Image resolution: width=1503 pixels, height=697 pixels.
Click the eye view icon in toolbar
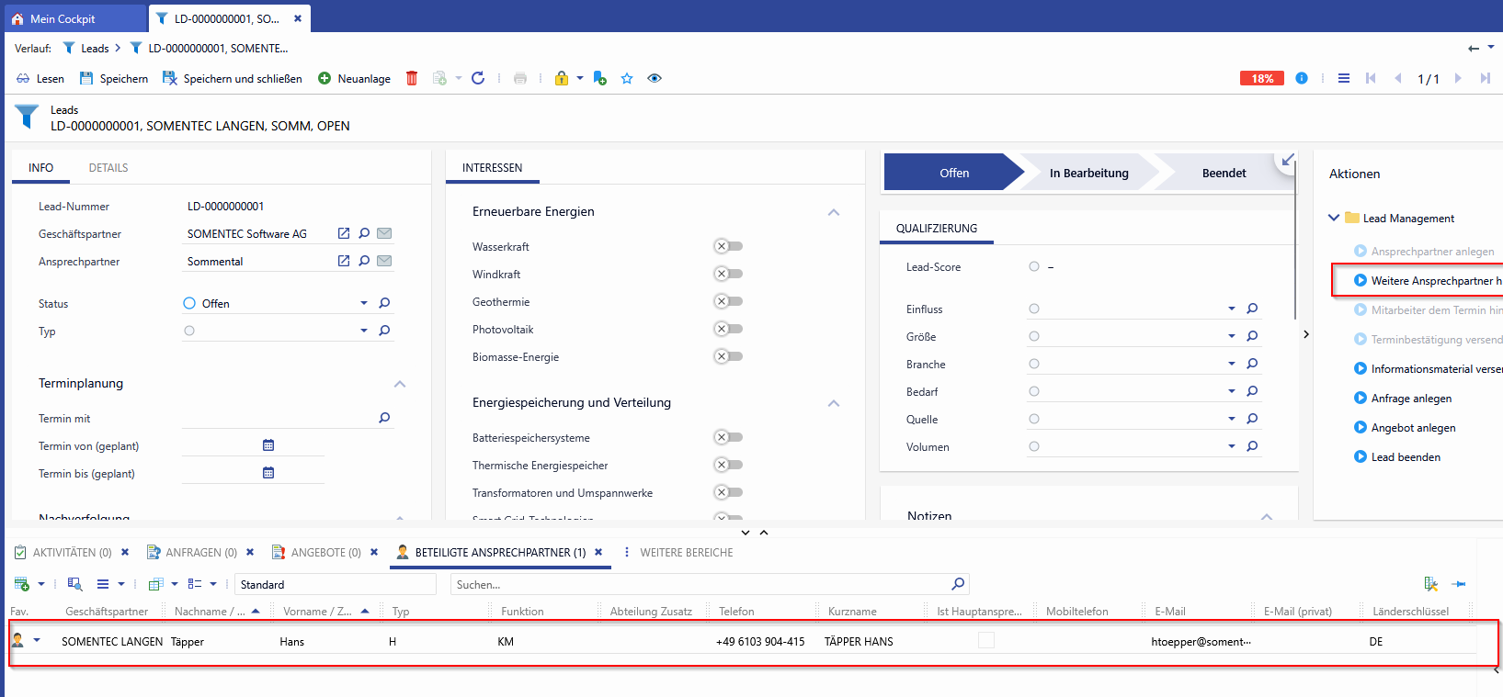coord(655,78)
